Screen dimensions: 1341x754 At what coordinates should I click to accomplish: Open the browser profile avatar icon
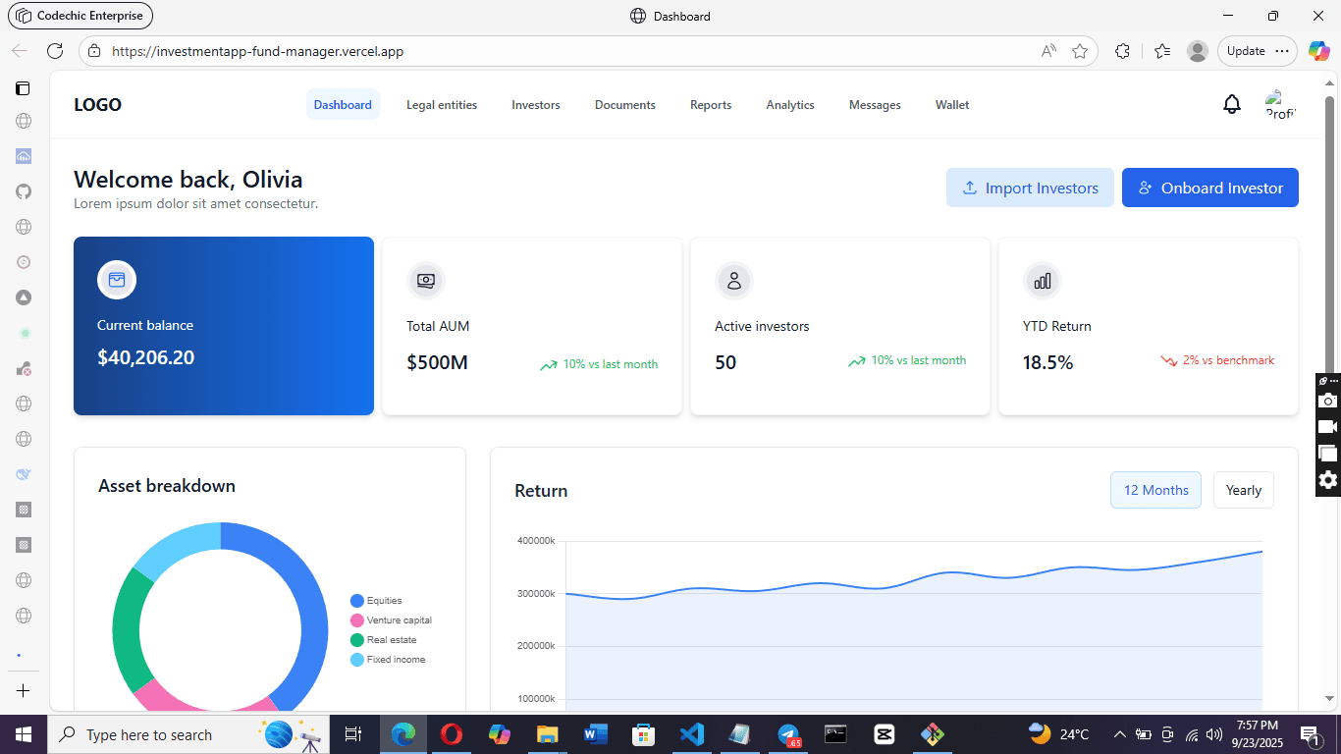click(1197, 51)
